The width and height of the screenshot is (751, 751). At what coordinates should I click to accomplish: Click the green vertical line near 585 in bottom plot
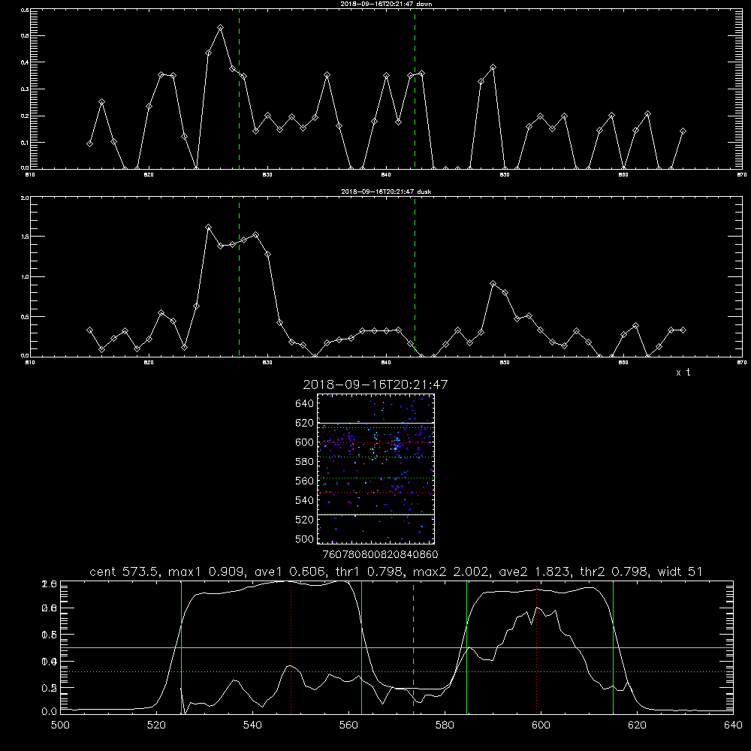(466, 647)
